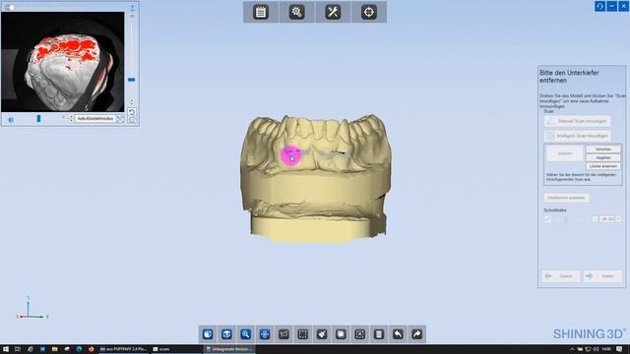
Task: Open the wrench and screwdriver tools icon
Action: tap(333, 12)
